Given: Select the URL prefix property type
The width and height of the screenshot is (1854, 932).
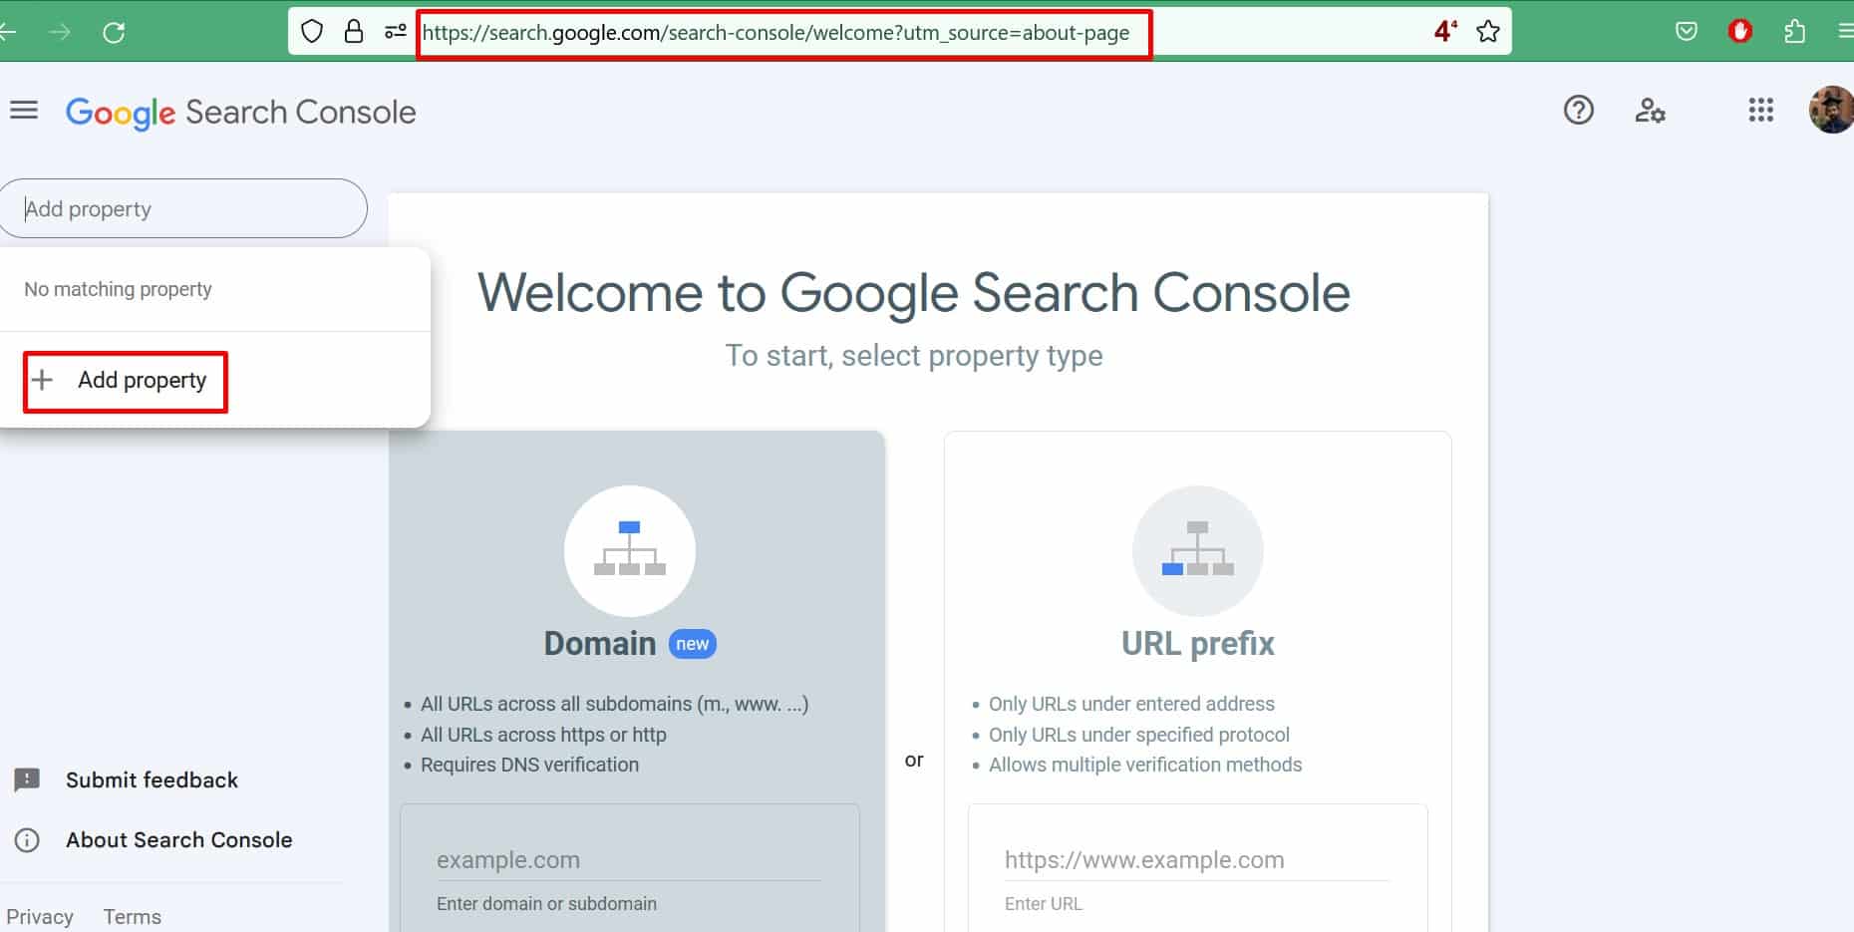Looking at the screenshot, I should click(x=1197, y=643).
